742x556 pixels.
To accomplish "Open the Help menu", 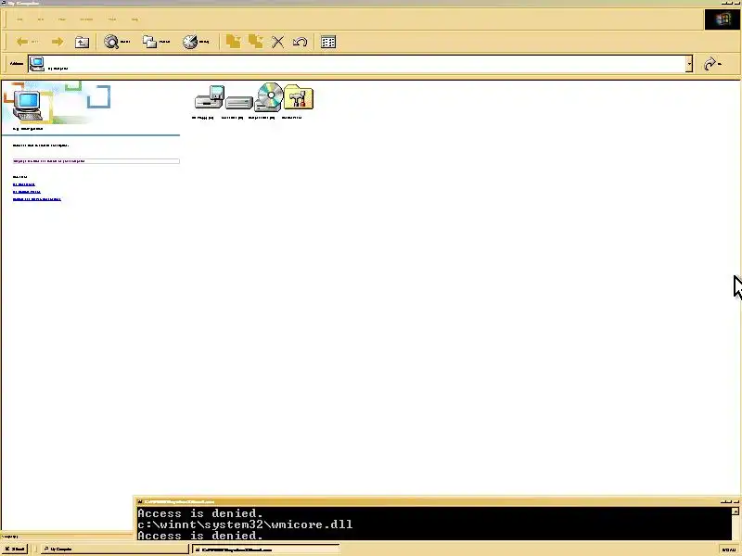I will click(x=134, y=19).
